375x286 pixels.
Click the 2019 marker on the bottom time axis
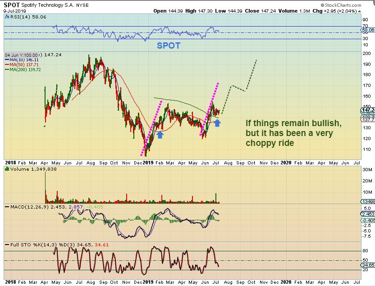(x=149, y=281)
